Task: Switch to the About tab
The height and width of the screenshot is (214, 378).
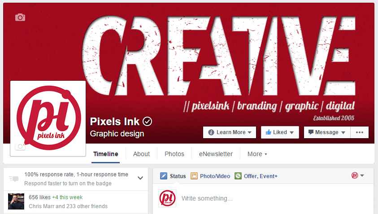Action: coord(141,154)
